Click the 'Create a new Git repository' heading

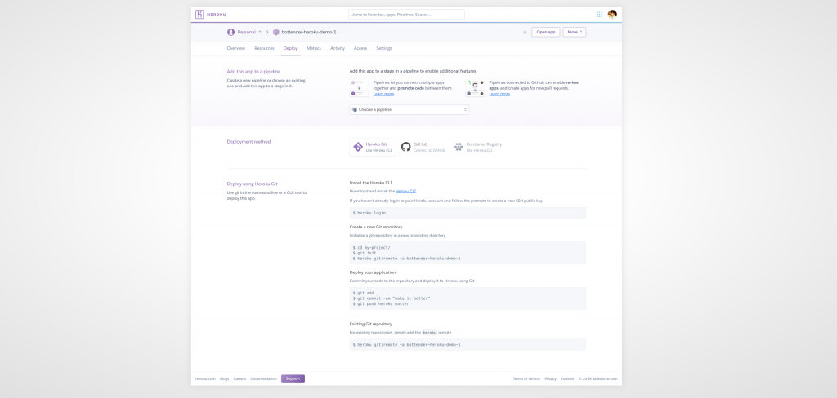click(x=376, y=227)
